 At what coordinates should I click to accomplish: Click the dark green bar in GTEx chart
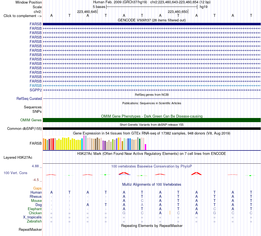coord(140,144)
